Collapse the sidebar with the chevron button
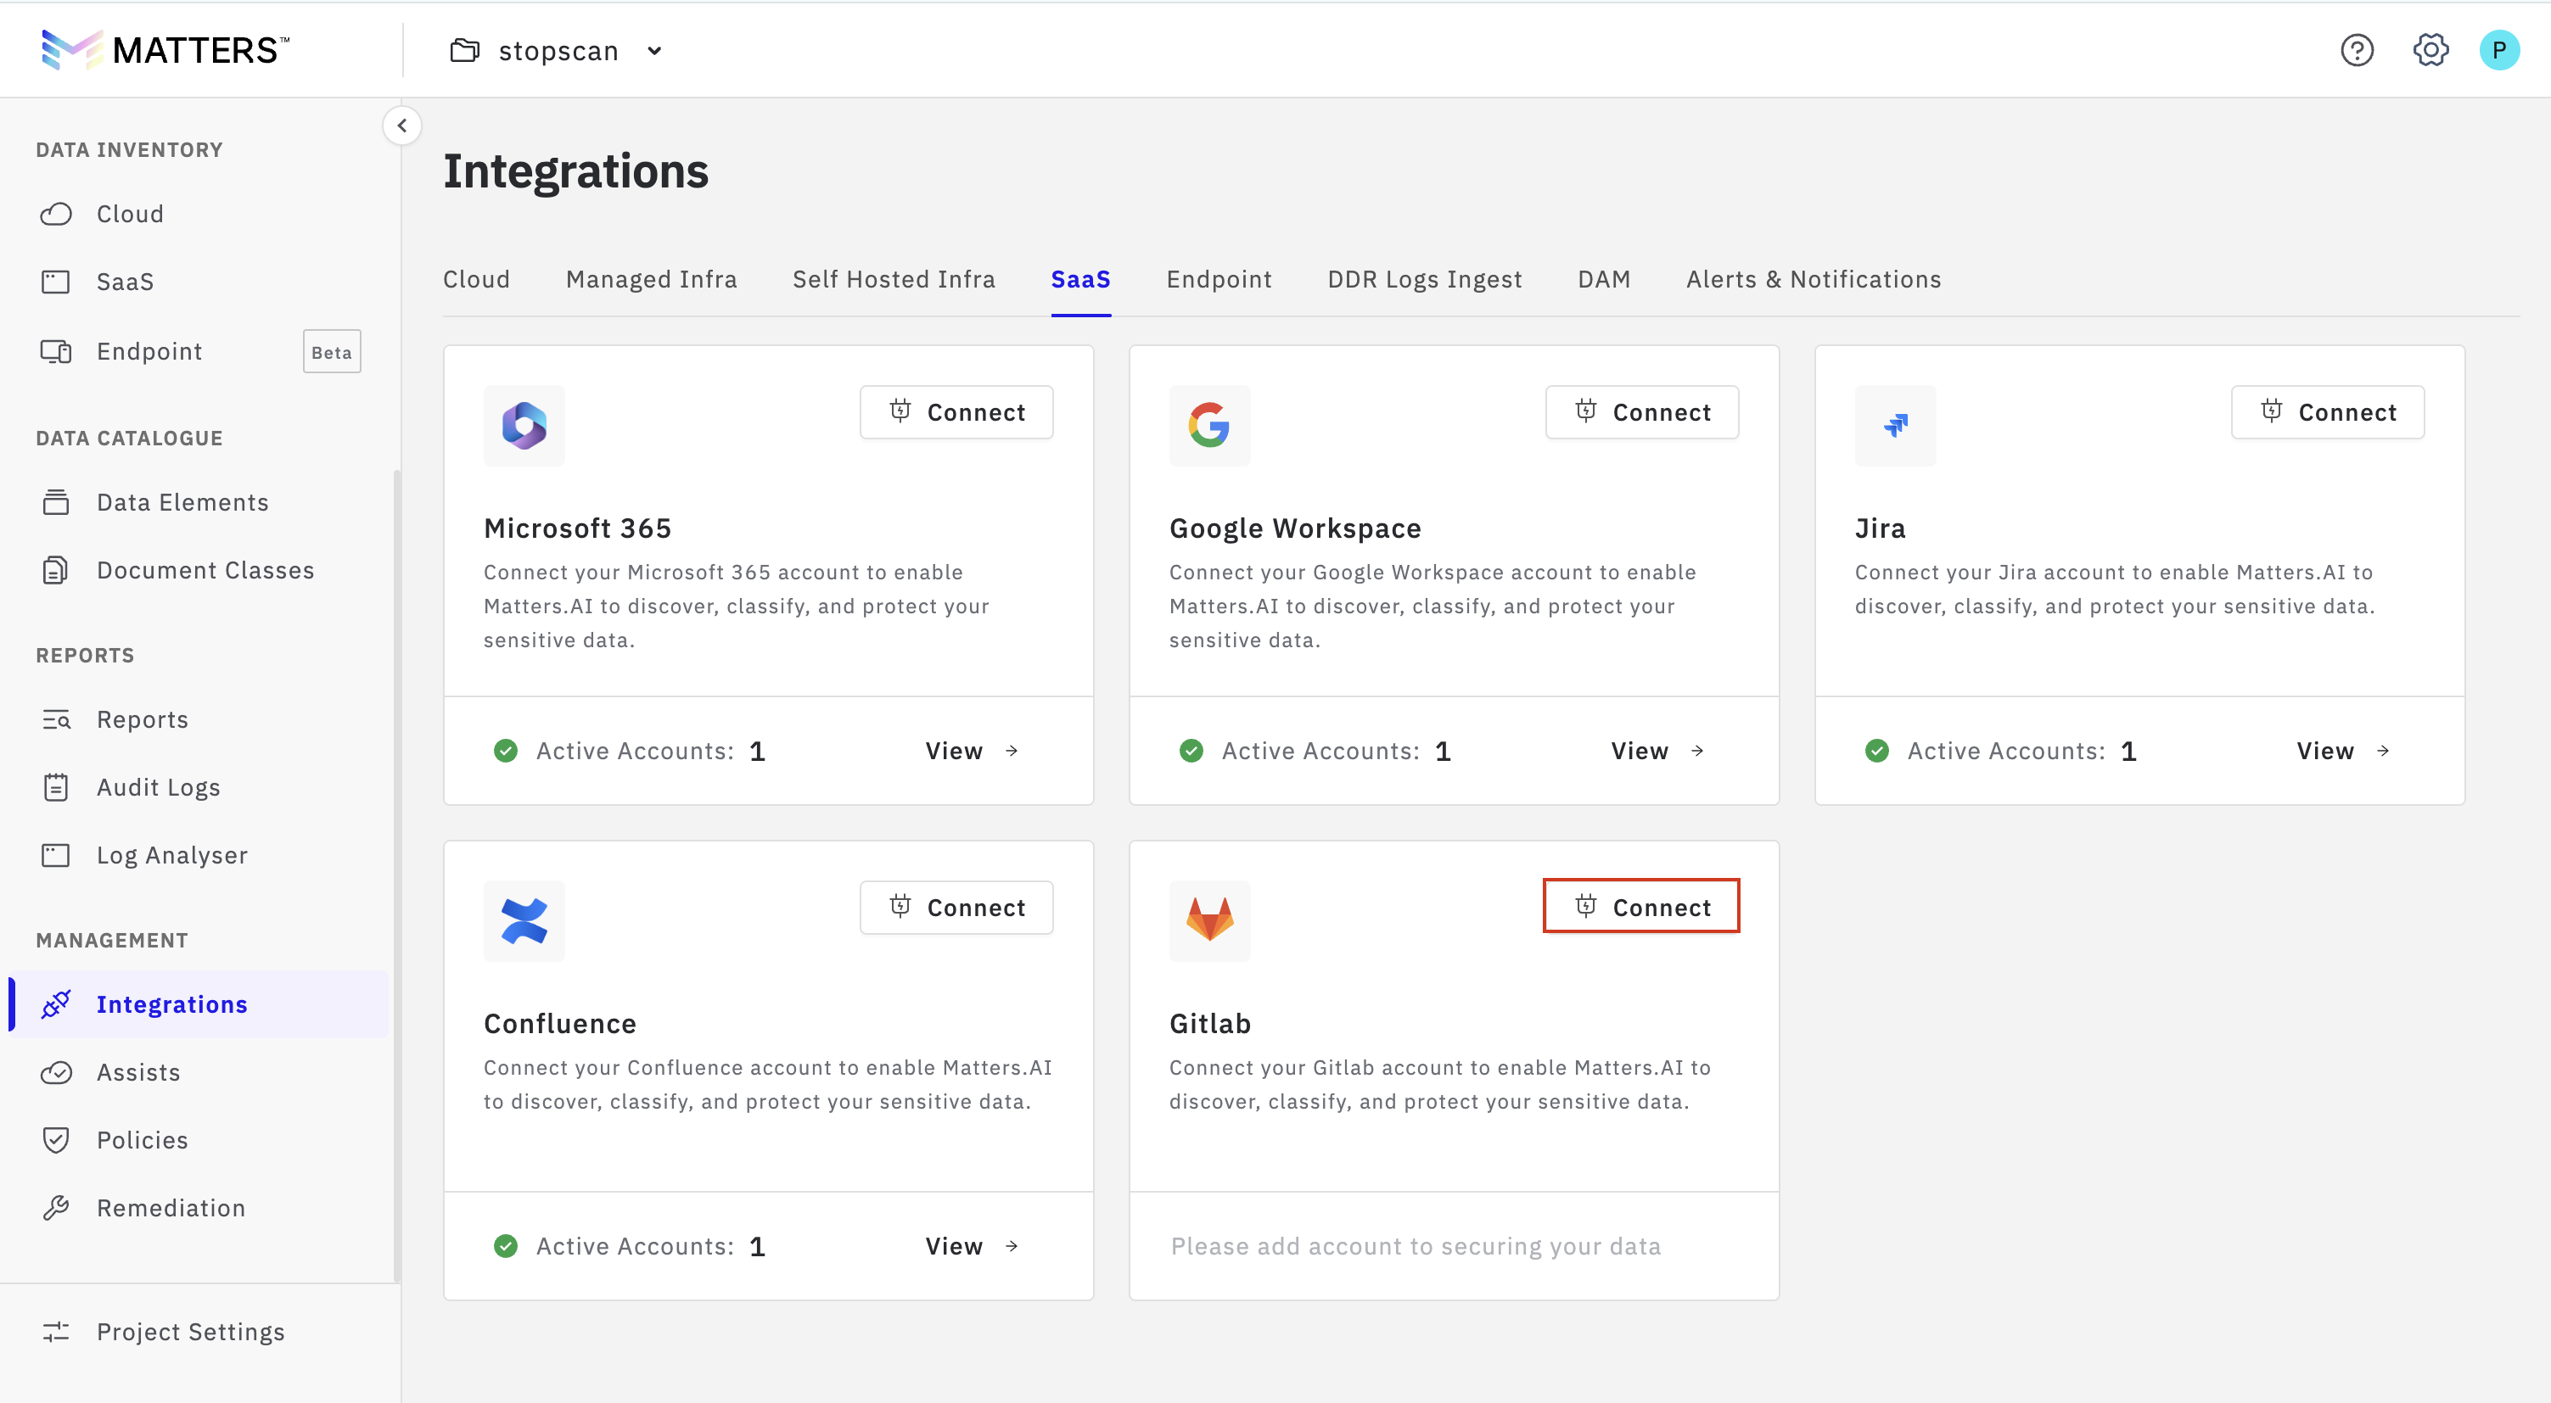 (402, 126)
